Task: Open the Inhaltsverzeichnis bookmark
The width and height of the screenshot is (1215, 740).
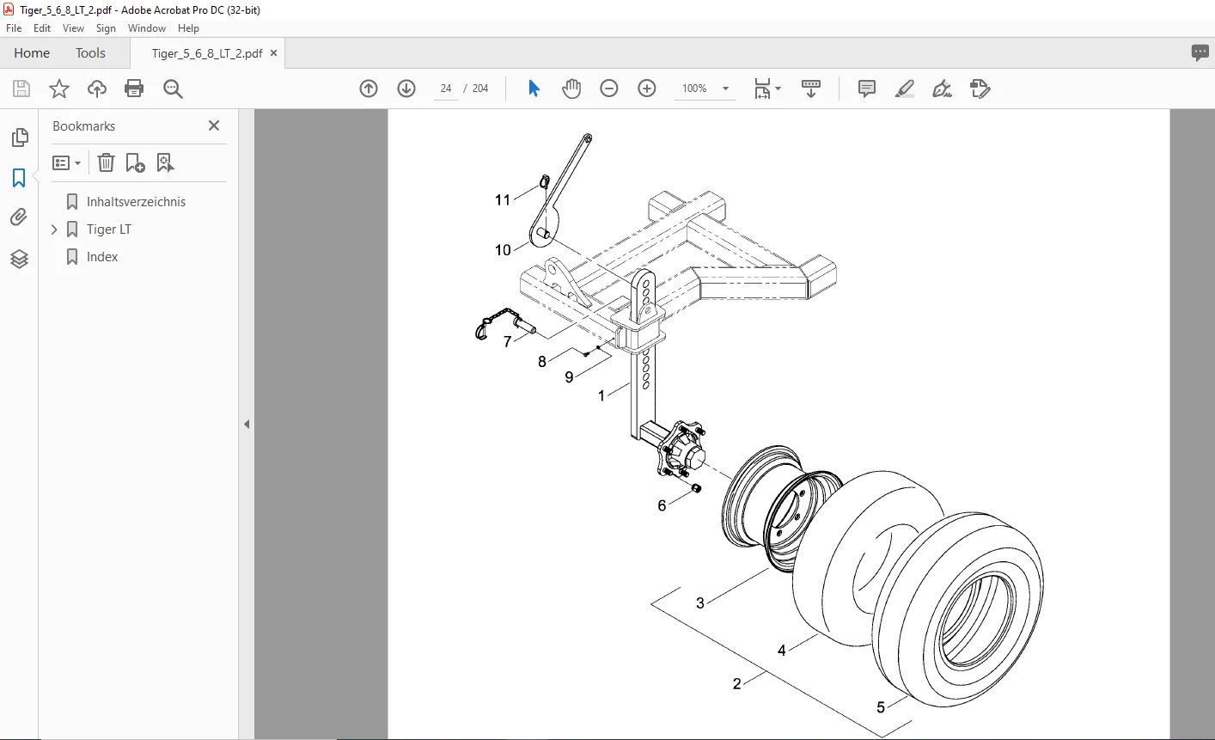Action: (x=136, y=202)
